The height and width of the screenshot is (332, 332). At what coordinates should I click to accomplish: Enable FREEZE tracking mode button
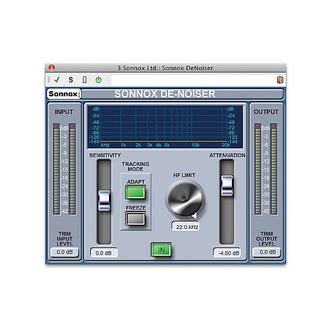136,219
